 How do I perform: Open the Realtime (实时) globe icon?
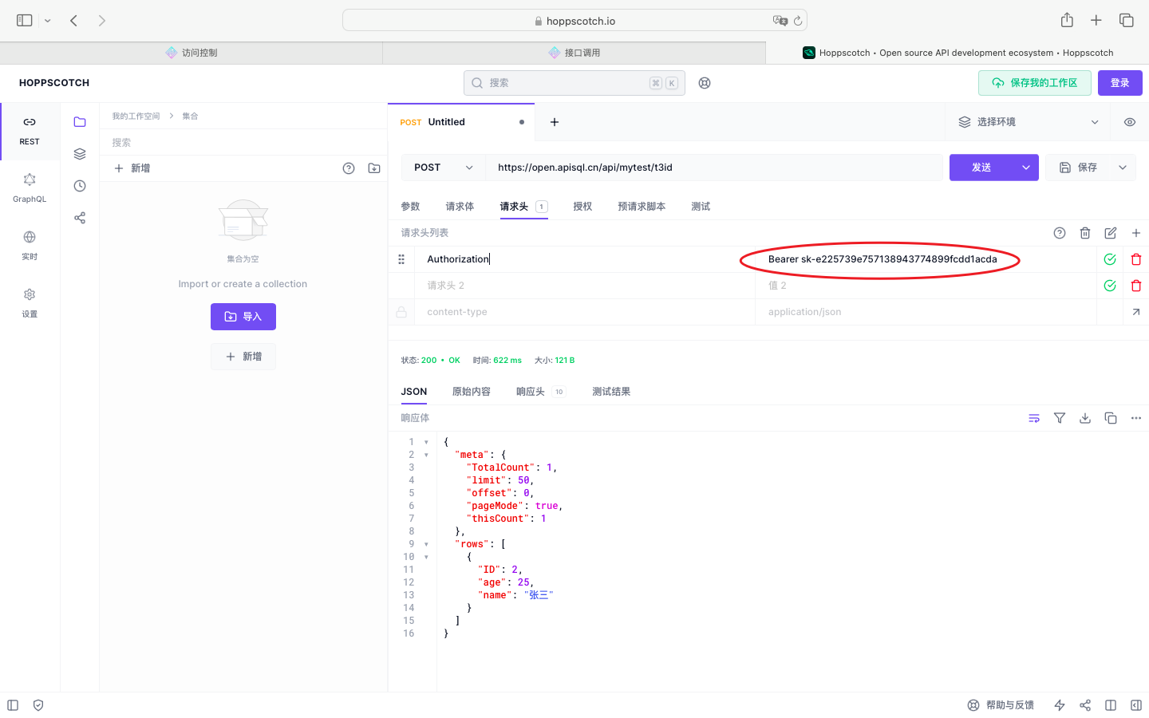click(x=30, y=244)
